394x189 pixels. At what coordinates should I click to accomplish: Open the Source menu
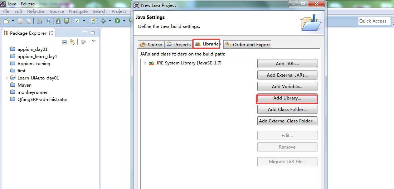pyautogui.click(x=57, y=11)
